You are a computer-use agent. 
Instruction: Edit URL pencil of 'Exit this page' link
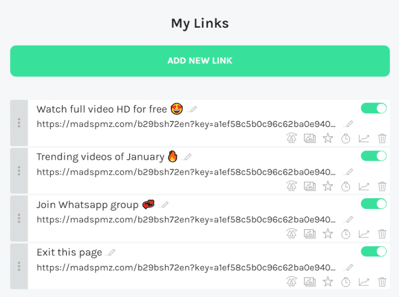point(349,267)
